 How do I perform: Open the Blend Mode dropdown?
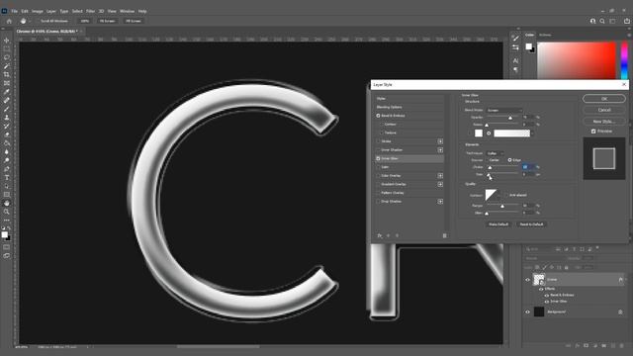point(504,110)
